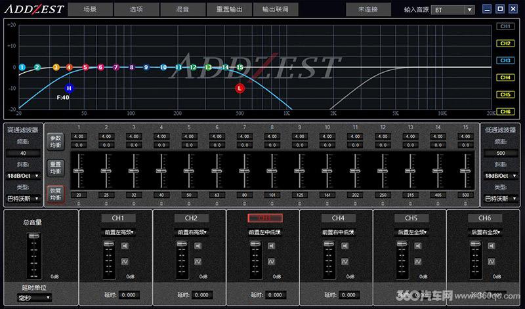Click the 输出联调 menu button
This screenshot has width=525, height=309.
pyautogui.click(x=276, y=9)
